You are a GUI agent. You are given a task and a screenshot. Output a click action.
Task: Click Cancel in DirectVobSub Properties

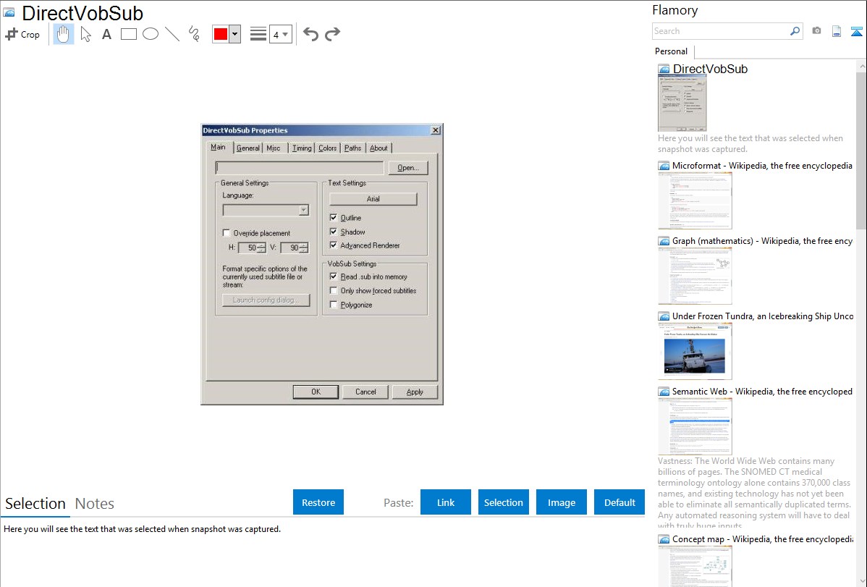[x=365, y=392]
